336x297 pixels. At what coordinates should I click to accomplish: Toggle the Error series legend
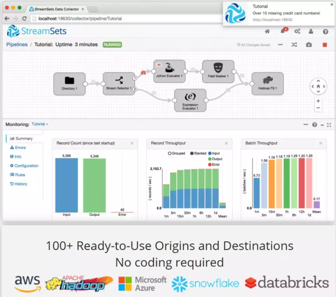[214, 165]
